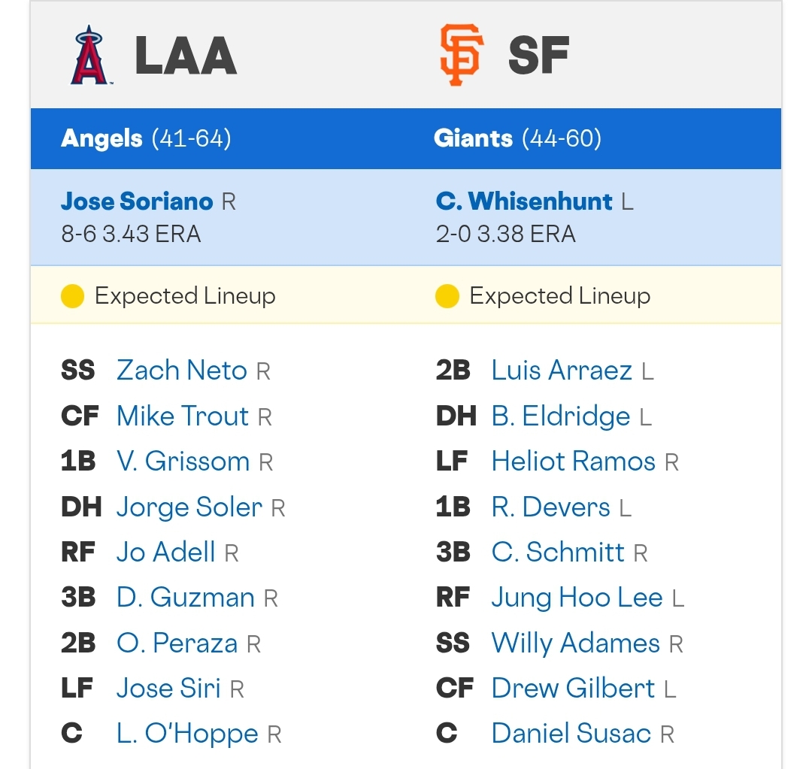Select Zach Neto in Angels lineup
This screenshot has width=812, height=769.
182,371
